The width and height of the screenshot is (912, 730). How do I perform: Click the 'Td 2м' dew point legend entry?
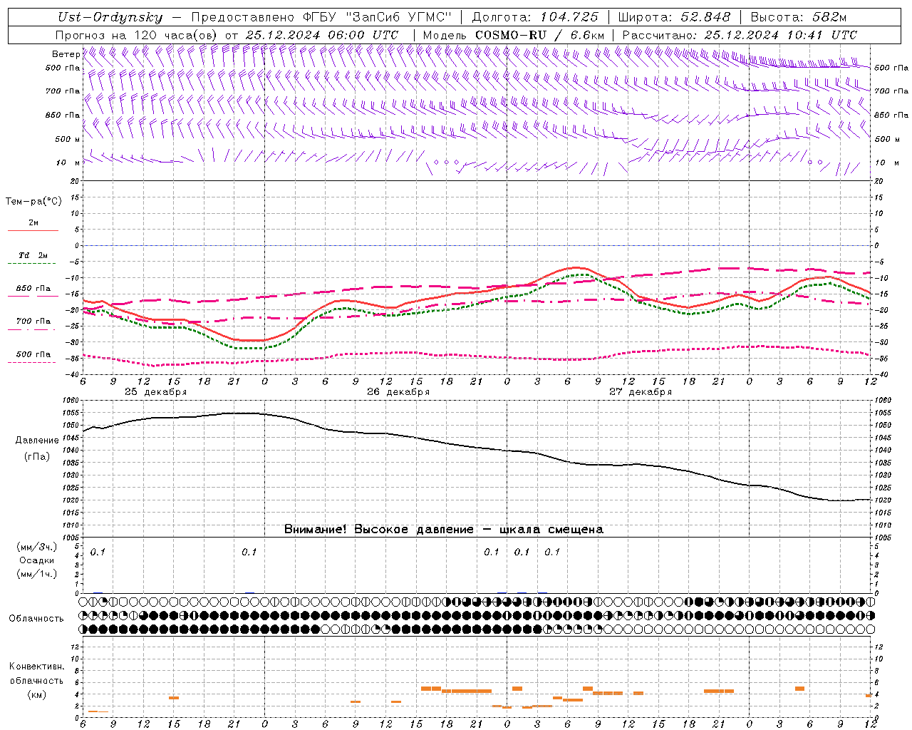coord(33,255)
